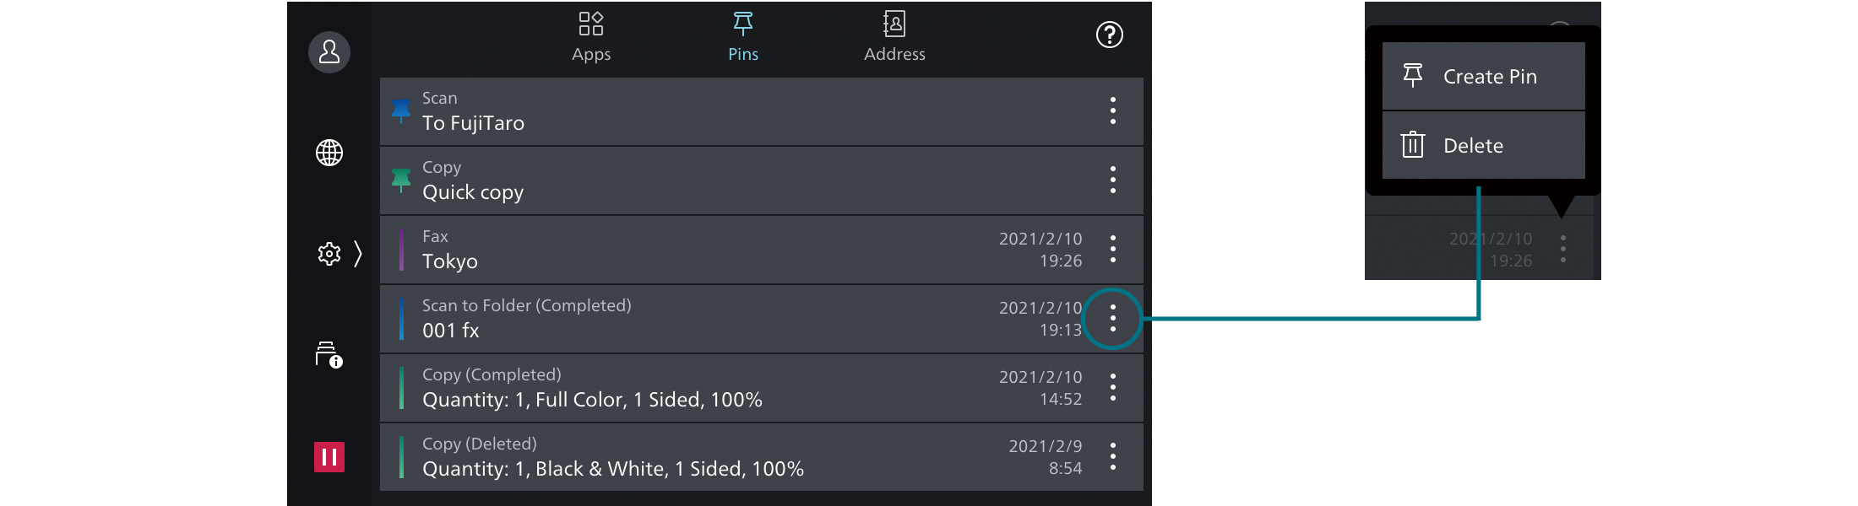The width and height of the screenshot is (1858, 506).
Task: Switch to the Apps tab
Action: point(591,37)
